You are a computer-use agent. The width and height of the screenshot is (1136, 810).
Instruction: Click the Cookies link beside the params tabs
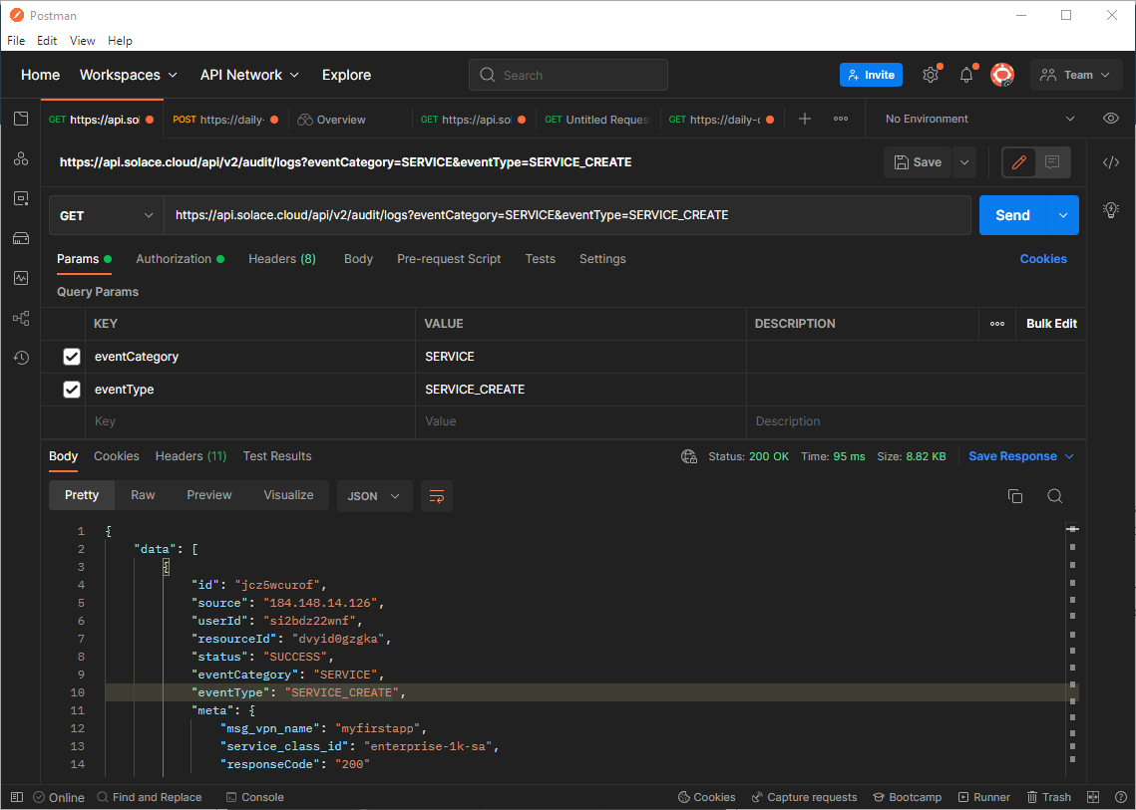click(1042, 259)
